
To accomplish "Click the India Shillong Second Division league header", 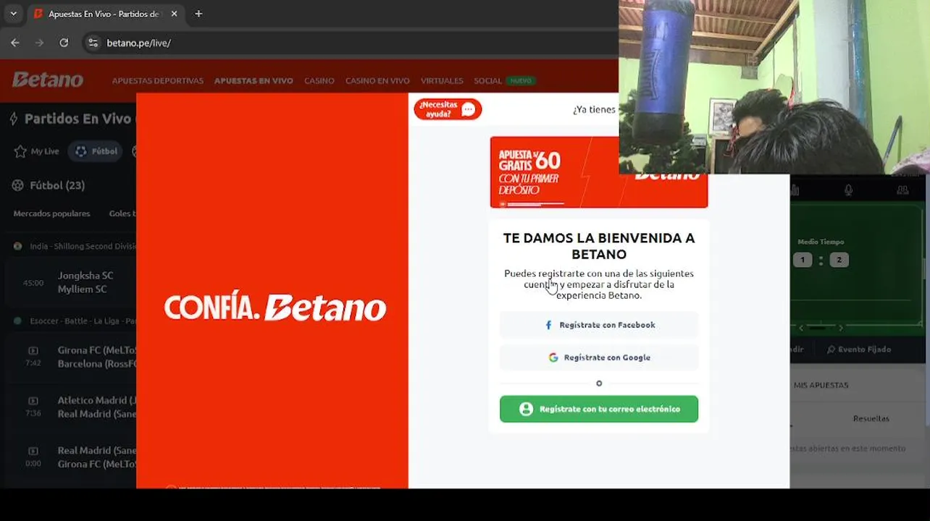I will (72, 246).
